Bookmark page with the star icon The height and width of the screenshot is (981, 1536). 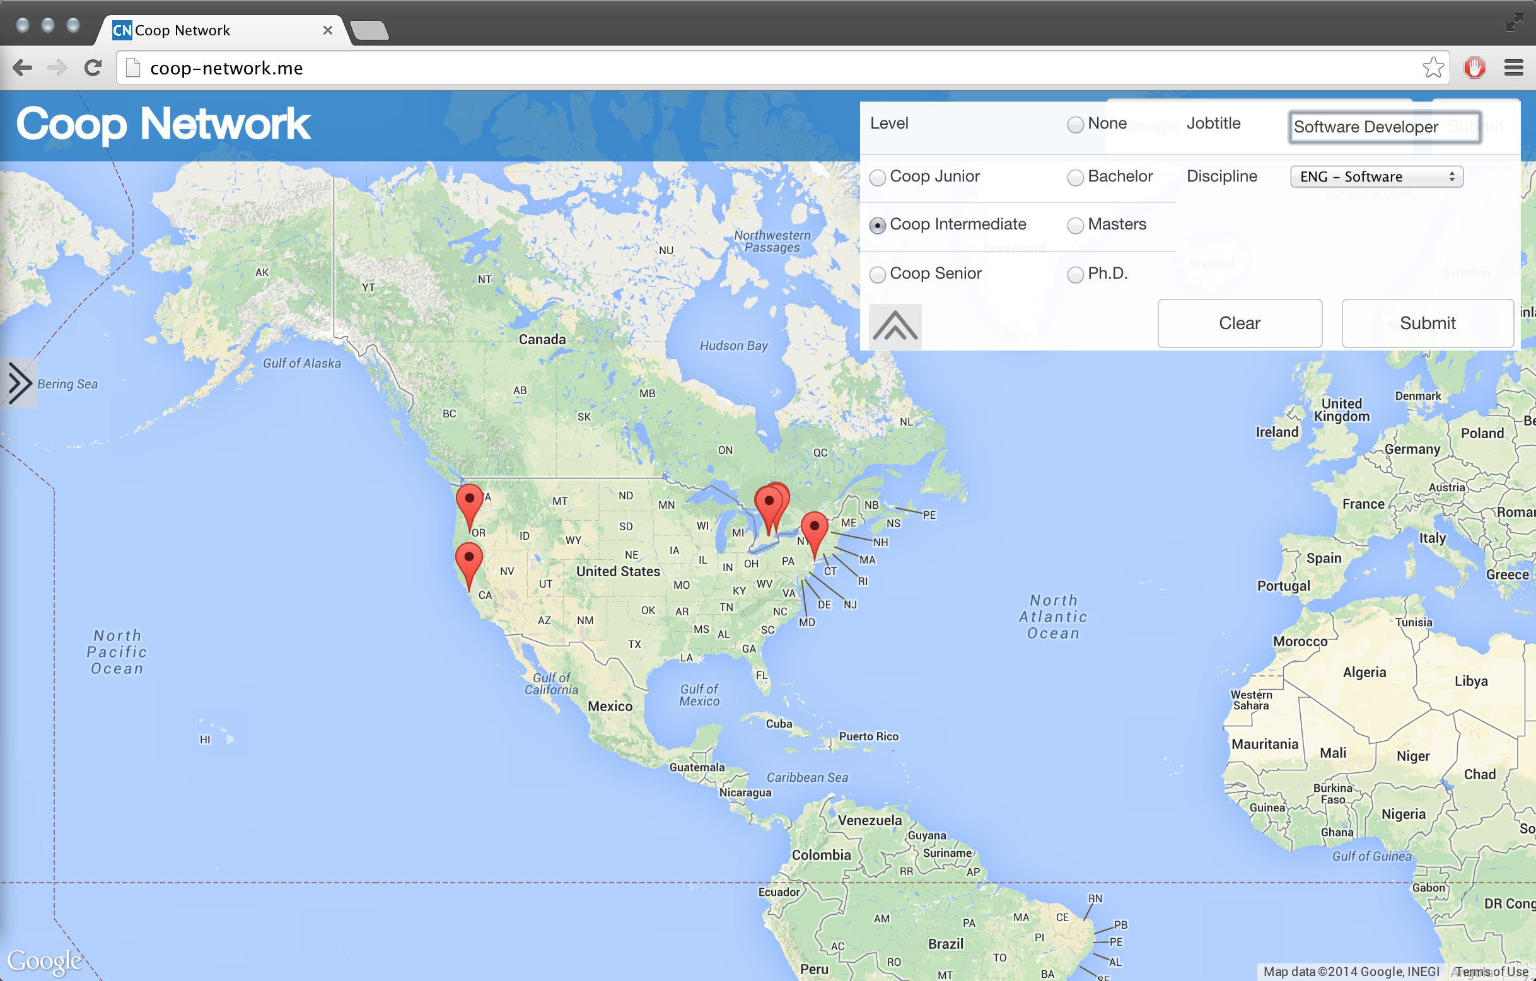[1433, 67]
